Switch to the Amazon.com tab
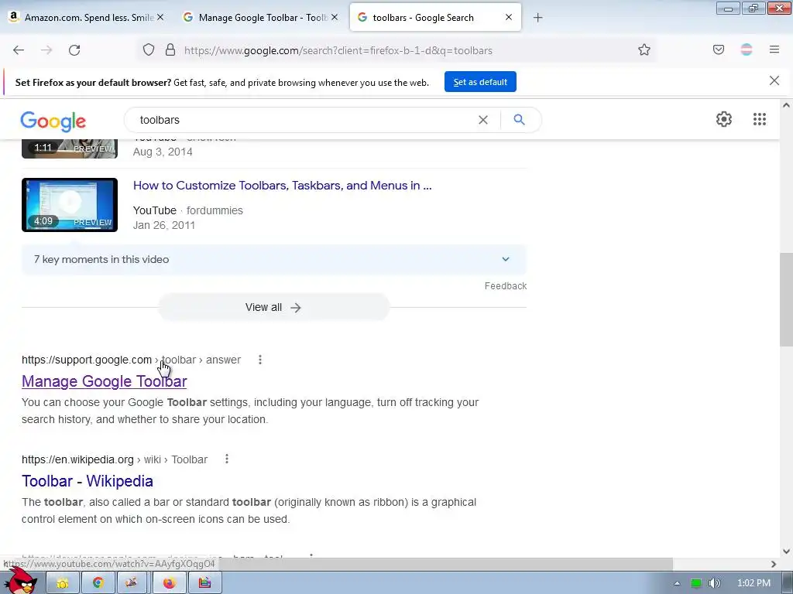The image size is (793, 594). click(88, 18)
